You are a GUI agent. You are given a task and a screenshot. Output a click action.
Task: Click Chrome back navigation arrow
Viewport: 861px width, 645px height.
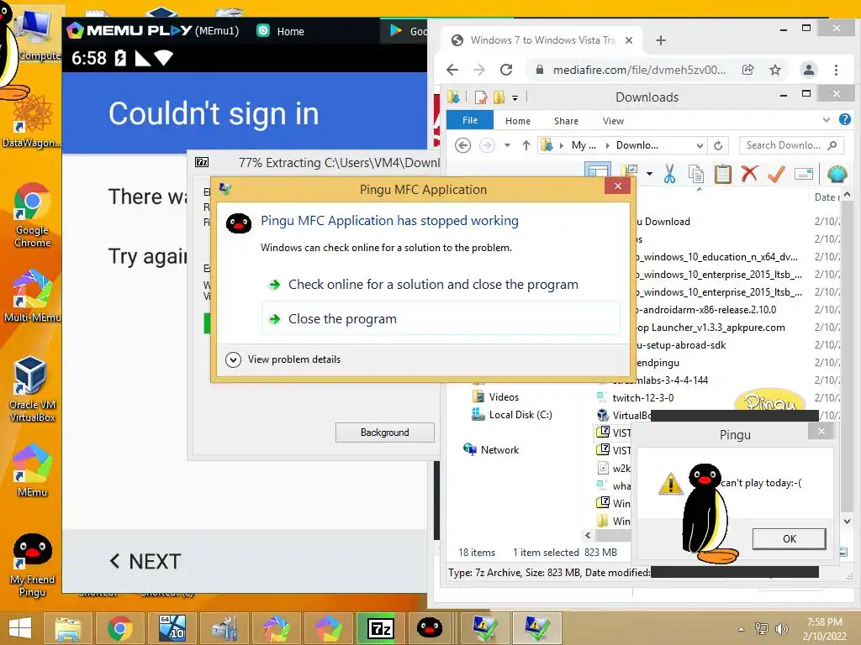click(452, 70)
